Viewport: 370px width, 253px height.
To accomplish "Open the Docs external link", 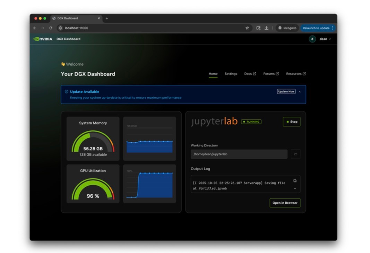I will (250, 74).
